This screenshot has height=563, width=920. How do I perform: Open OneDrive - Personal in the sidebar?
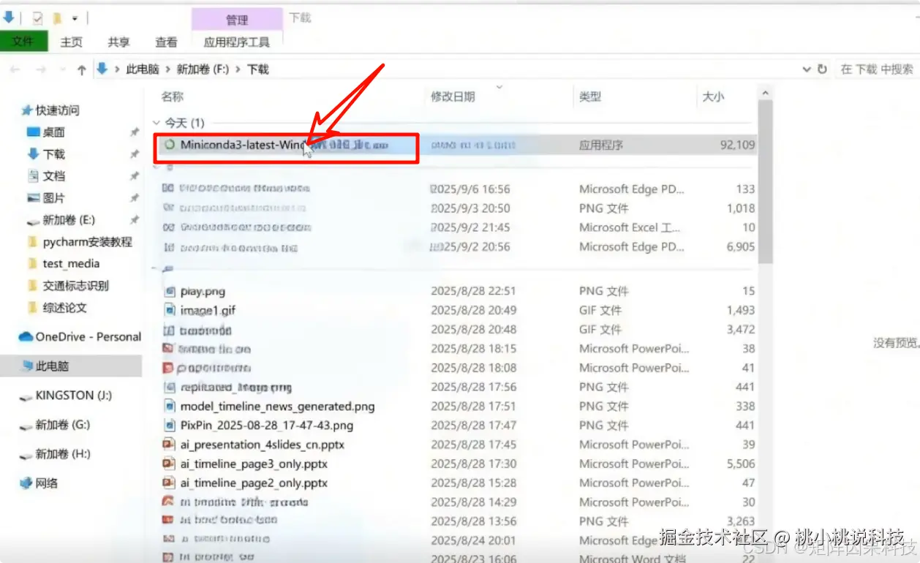(88, 336)
